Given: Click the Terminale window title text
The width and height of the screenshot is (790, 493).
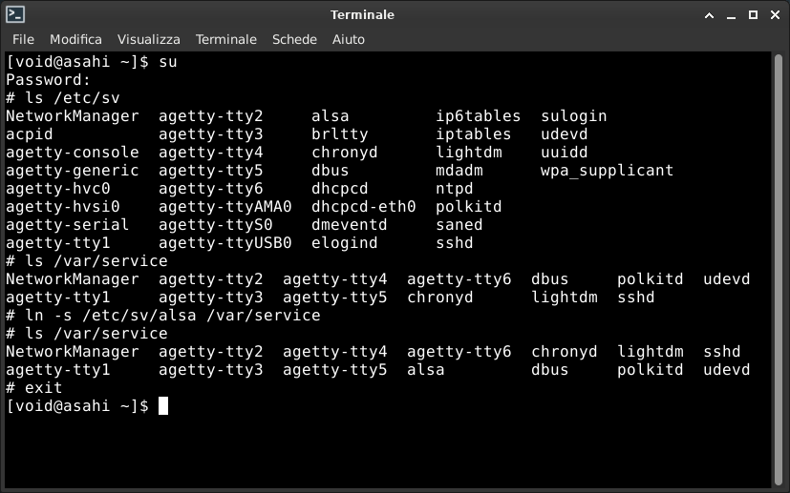Looking at the screenshot, I should [x=362, y=15].
